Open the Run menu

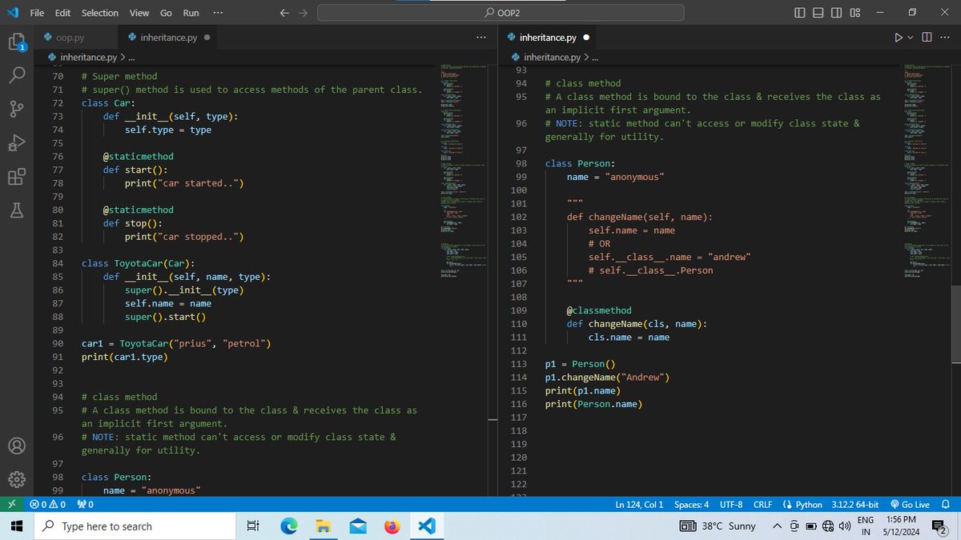coord(191,13)
